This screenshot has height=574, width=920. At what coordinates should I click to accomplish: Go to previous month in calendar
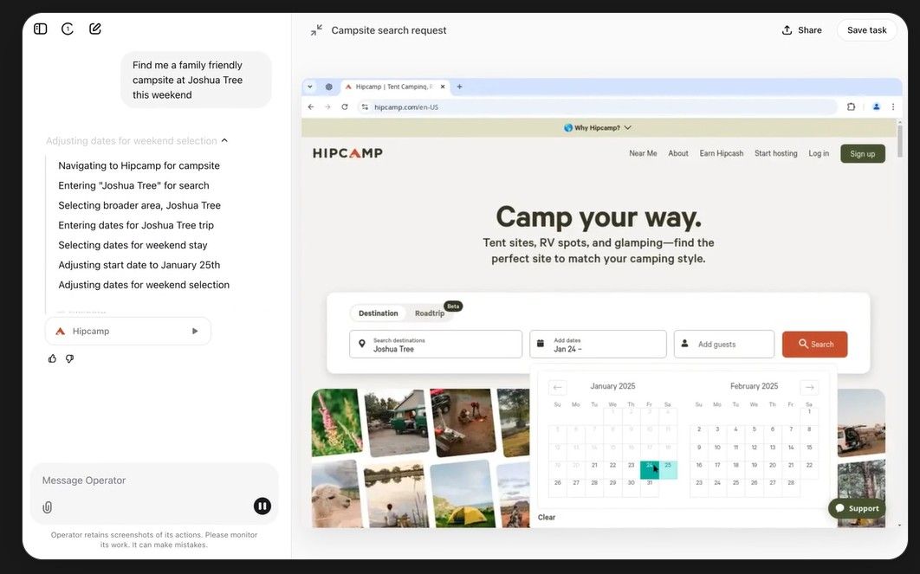[x=557, y=387]
